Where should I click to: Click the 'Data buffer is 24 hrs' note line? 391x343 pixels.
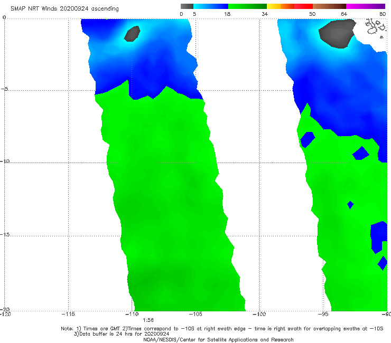coord(122,334)
